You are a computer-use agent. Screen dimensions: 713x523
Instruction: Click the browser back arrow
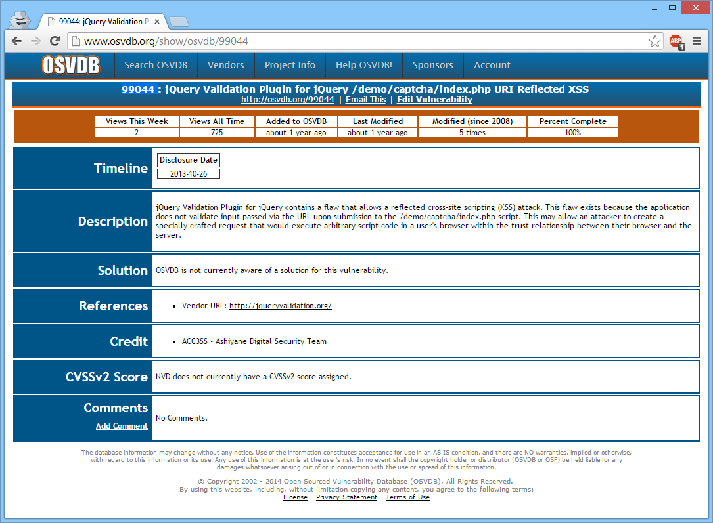pos(17,41)
